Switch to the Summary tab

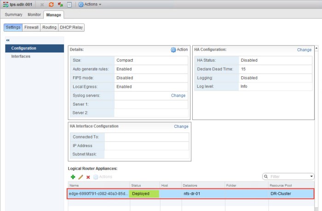point(13,15)
